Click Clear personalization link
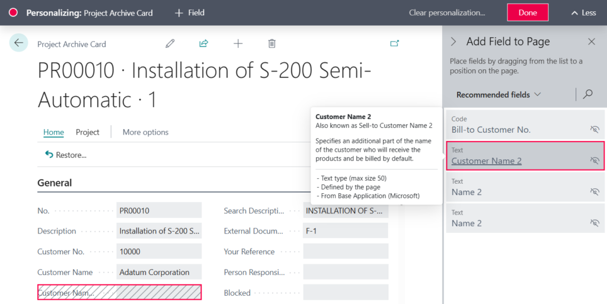The height and width of the screenshot is (304, 607). (446, 12)
